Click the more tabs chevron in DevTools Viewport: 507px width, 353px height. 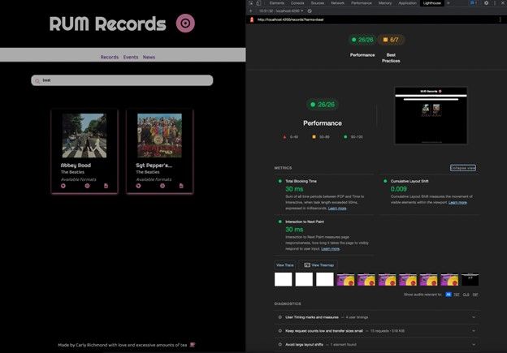pyautogui.click(x=448, y=3)
